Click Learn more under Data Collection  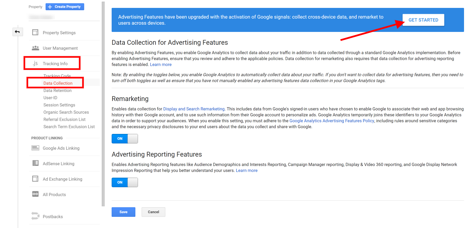click(161, 64)
